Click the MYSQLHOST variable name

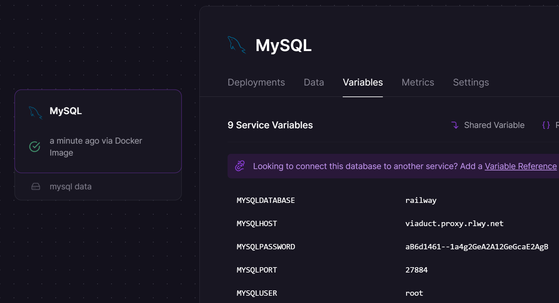pos(257,223)
